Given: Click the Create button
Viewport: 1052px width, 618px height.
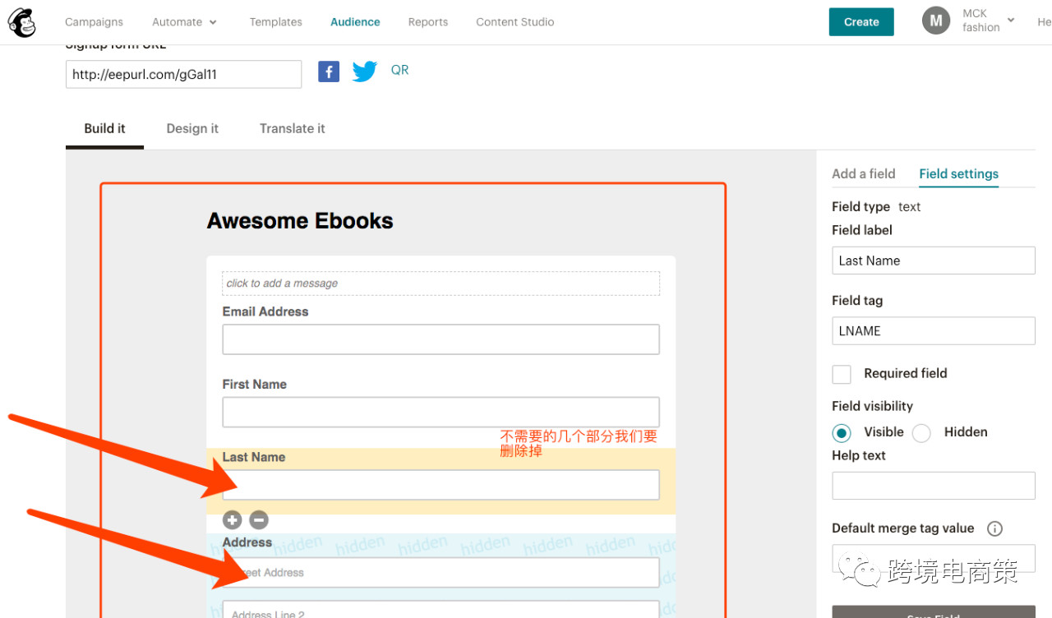Looking at the screenshot, I should pos(861,22).
